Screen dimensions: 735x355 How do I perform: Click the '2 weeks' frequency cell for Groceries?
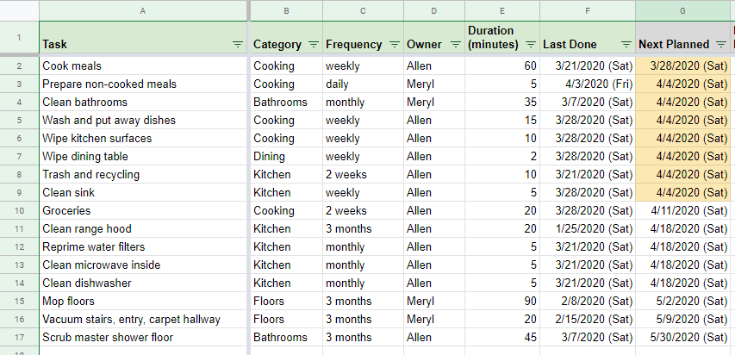362,210
